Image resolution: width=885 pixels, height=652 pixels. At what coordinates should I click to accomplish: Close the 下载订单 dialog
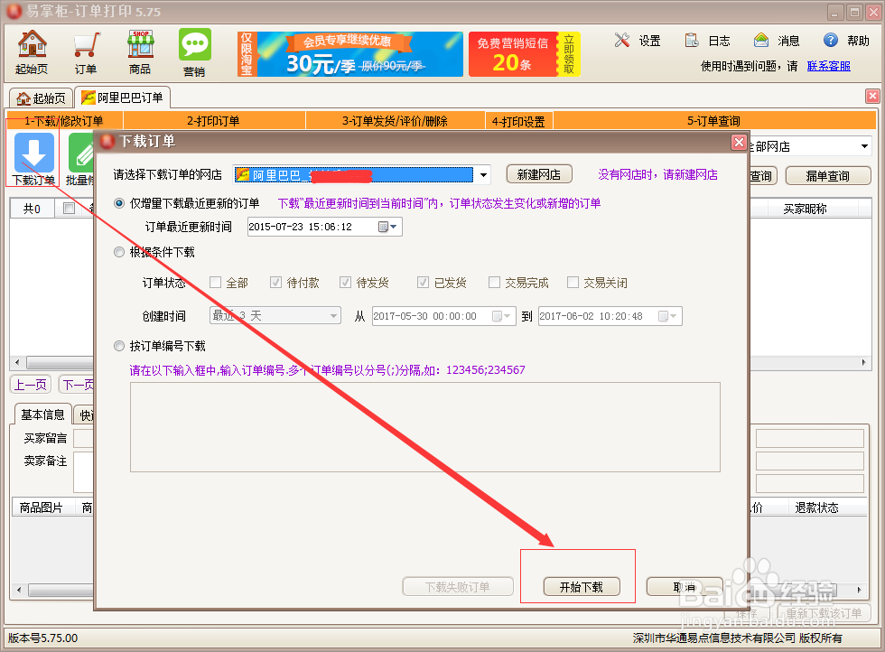click(739, 143)
